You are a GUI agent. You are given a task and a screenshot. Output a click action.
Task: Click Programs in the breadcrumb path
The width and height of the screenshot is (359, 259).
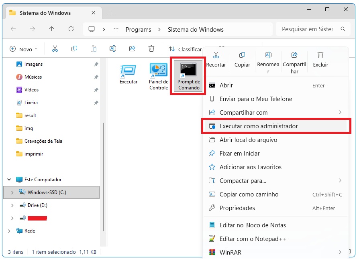coord(138,30)
